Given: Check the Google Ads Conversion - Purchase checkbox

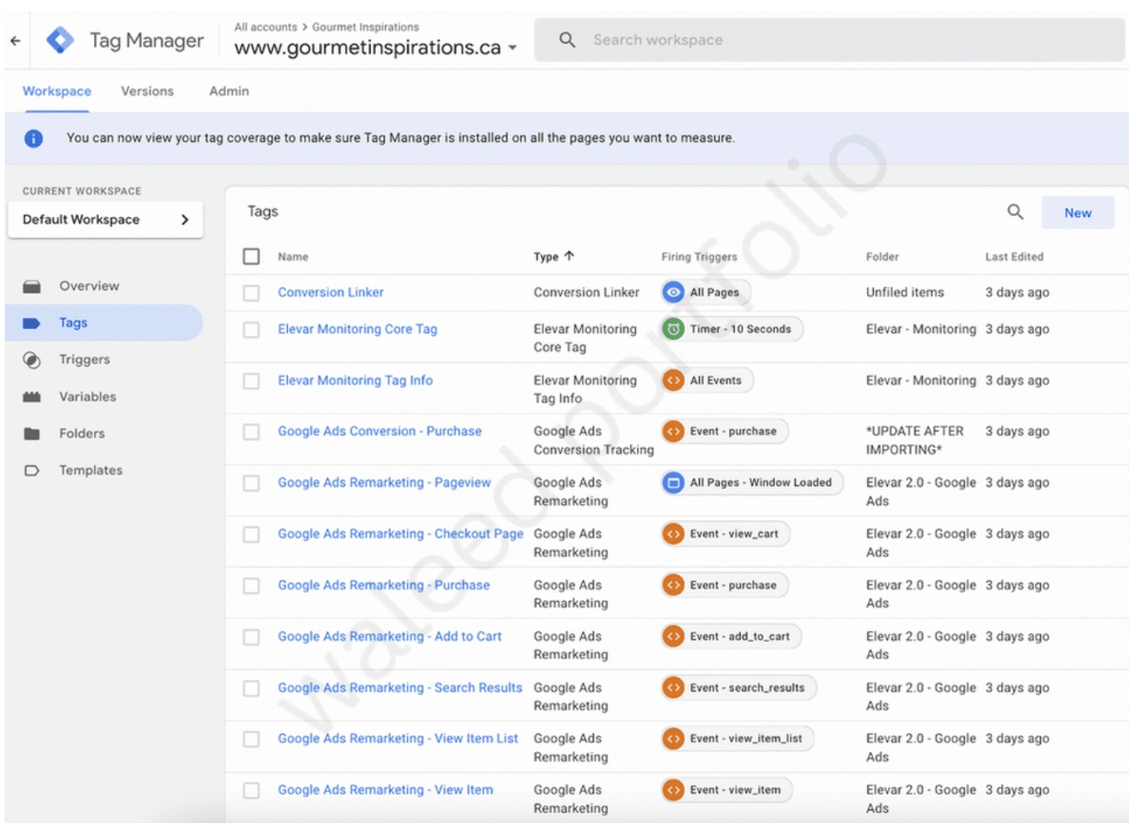Looking at the screenshot, I should coord(251,432).
